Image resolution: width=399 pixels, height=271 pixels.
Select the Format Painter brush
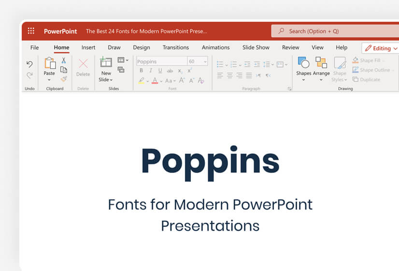pyautogui.click(x=64, y=79)
